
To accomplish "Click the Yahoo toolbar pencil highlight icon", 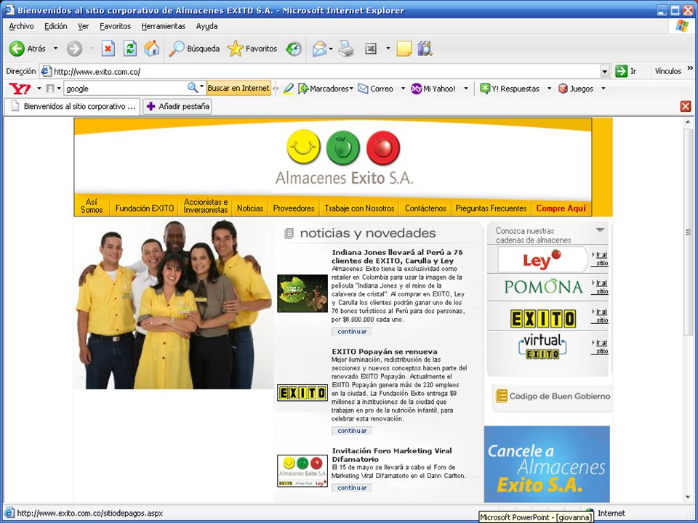I will pos(288,89).
